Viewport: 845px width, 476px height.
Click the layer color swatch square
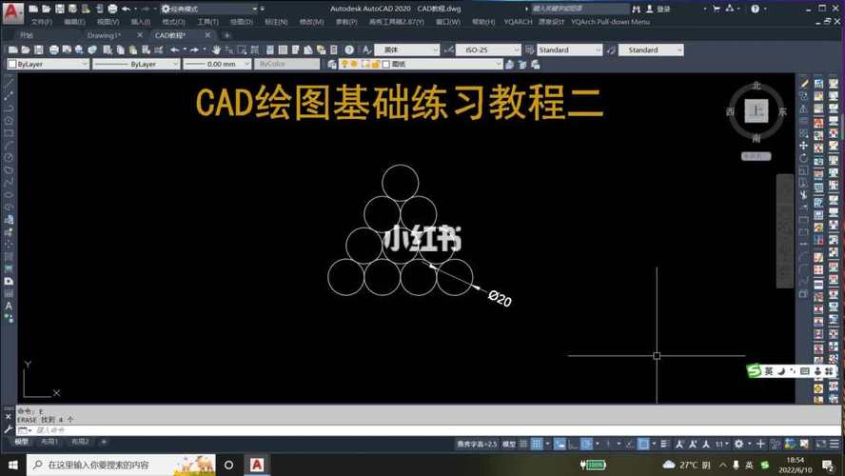[x=385, y=64]
